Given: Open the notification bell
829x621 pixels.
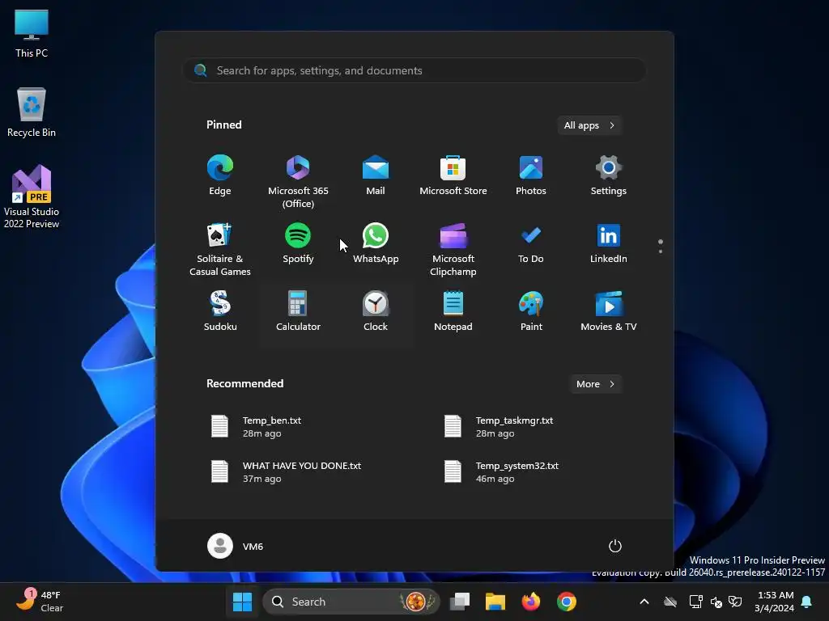Looking at the screenshot, I should pos(807,602).
